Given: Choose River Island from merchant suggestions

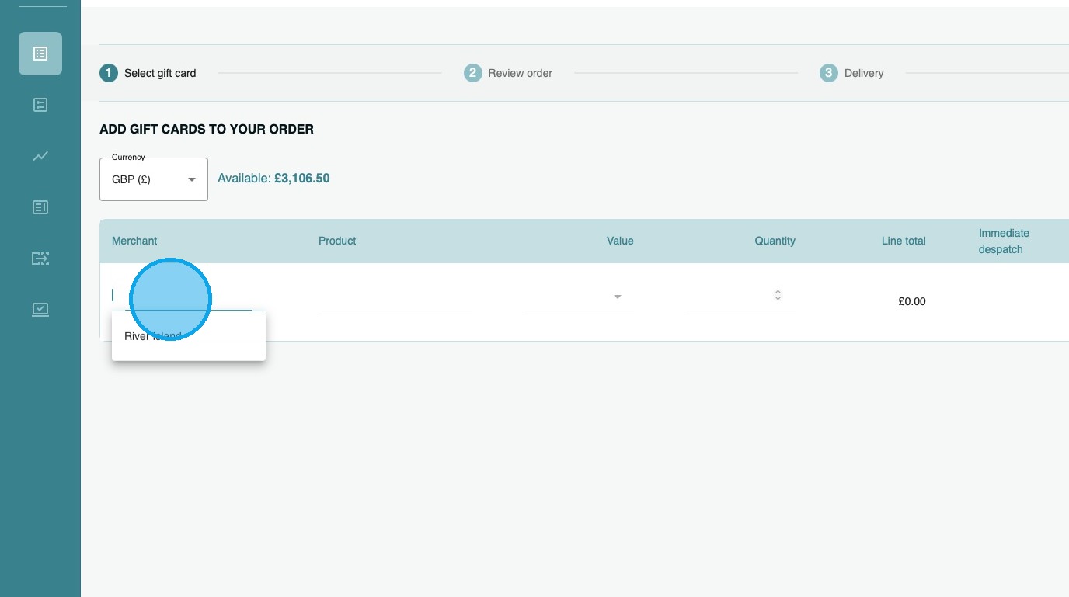Looking at the screenshot, I should (x=189, y=336).
